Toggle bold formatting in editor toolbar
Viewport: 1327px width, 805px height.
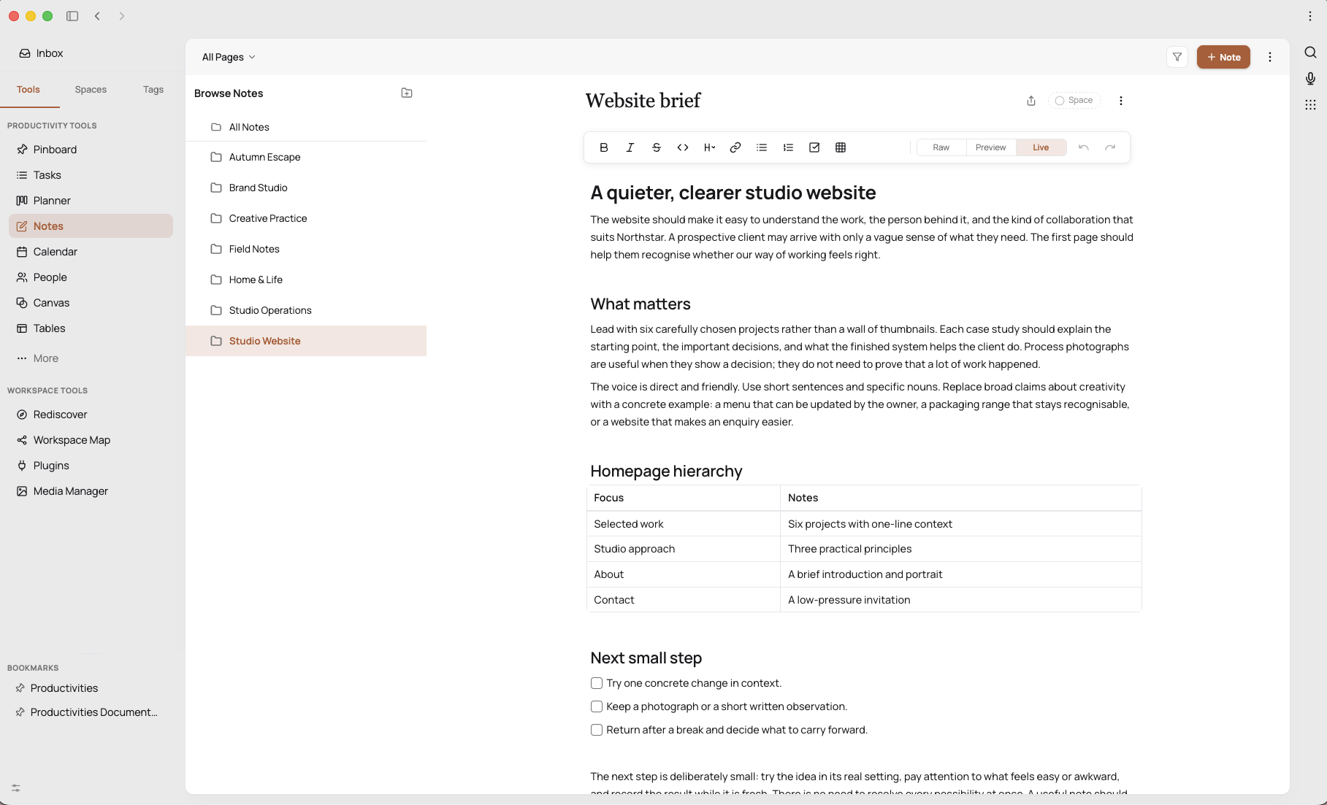tap(603, 147)
